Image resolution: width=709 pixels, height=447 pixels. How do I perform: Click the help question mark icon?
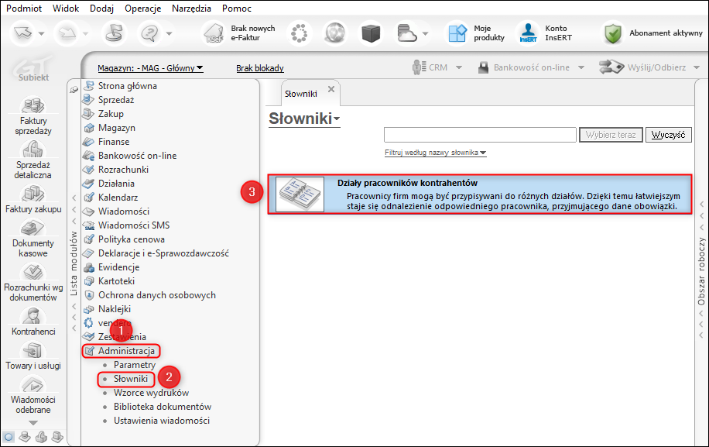click(149, 33)
